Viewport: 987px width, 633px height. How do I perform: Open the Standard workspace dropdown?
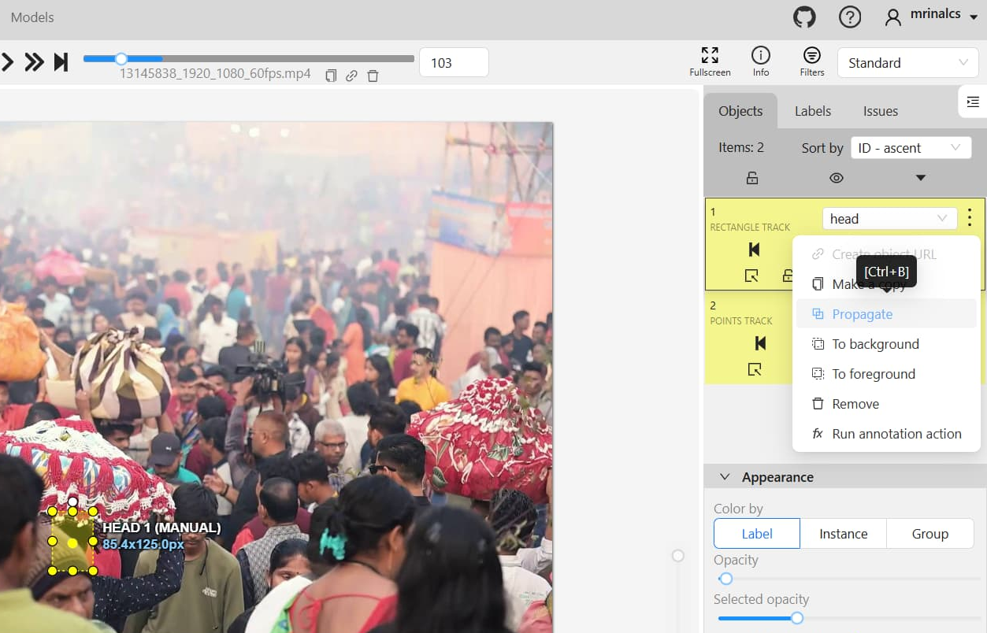pos(907,63)
